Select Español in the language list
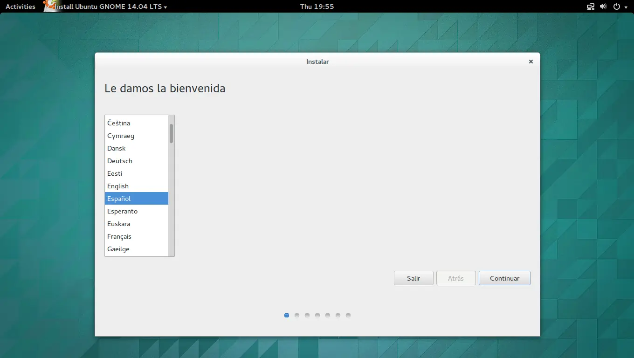Screen dimensions: 634x358 pyautogui.click(x=137, y=199)
